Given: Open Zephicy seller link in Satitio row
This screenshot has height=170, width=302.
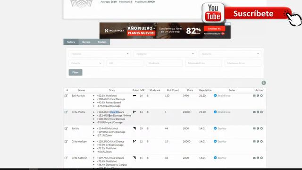Looking at the screenshot, I should pos(222,128).
